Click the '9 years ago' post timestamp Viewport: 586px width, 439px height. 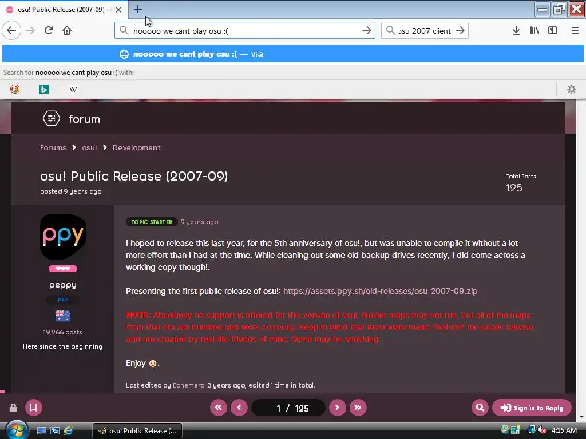point(199,222)
